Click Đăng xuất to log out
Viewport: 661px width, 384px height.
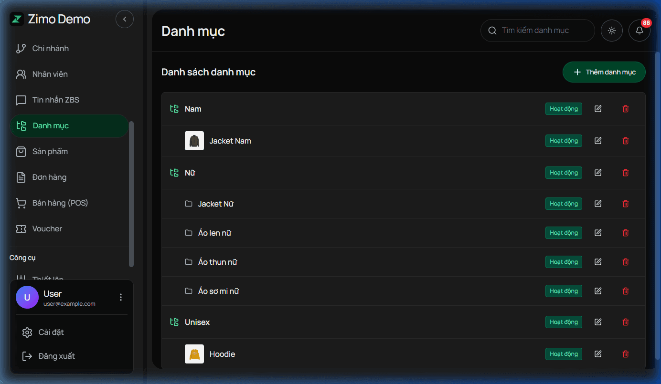tap(56, 356)
